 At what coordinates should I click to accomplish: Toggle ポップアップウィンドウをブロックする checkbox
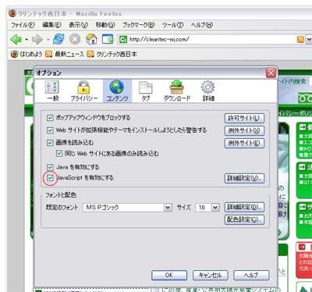(50, 118)
